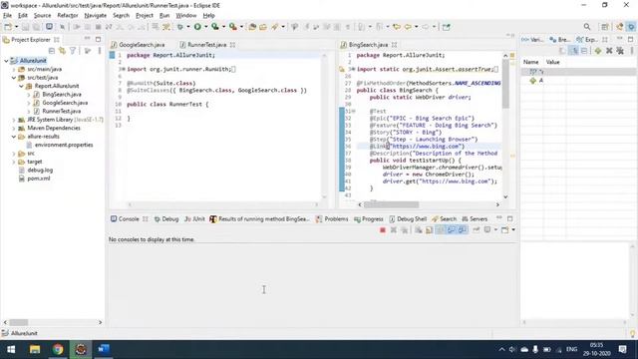This screenshot has height=359, width=638.
Task: Click the Back navigation arrow icon
Action: pyautogui.click(x=408, y=27)
